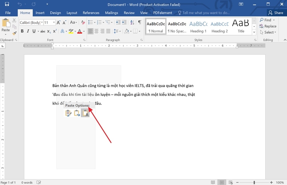
Task: Adjust the zoom slider handle
Action: (254, 183)
